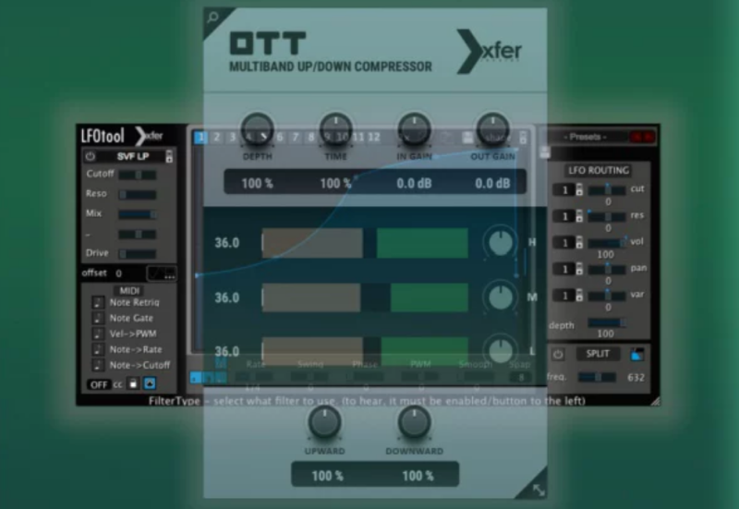This screenshot has width=739, height=509.
Task: Toggle the OFF cc button
Action: pos(99,384)
